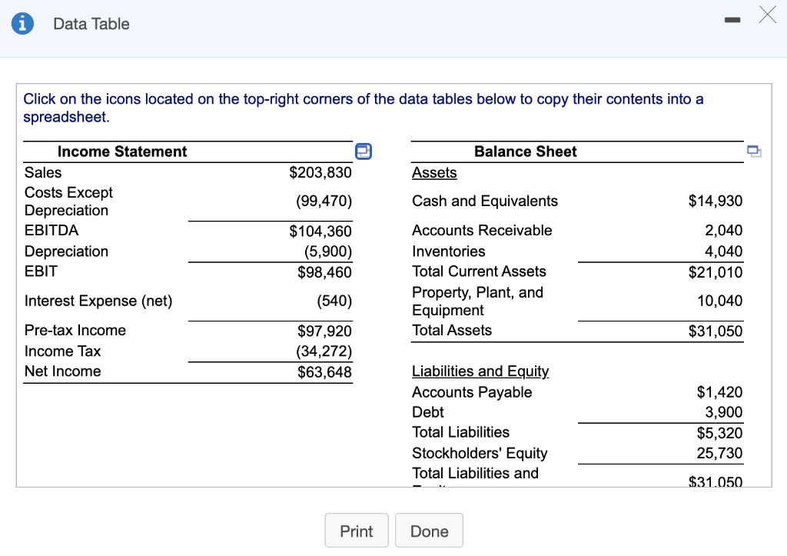Viewport: 787px width, 556px height.
Task: Close the Data Table dialog with X
Action: (x=768, y=15)
